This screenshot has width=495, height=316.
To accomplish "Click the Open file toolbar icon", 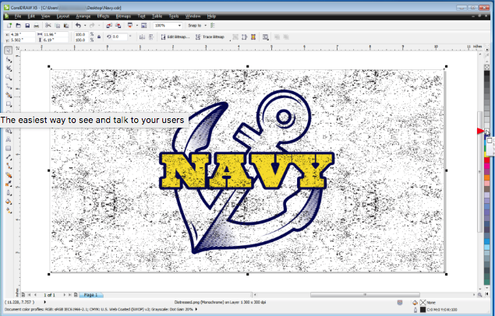I will 18,26.
